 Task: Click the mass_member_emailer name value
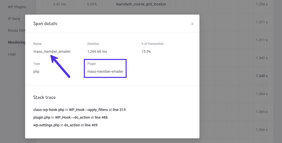[x=52, y=52]
